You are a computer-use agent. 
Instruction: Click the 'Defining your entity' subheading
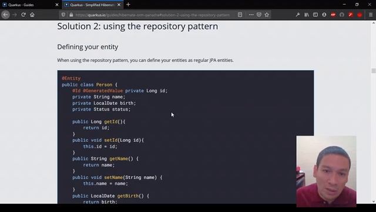tap(88, 47)
